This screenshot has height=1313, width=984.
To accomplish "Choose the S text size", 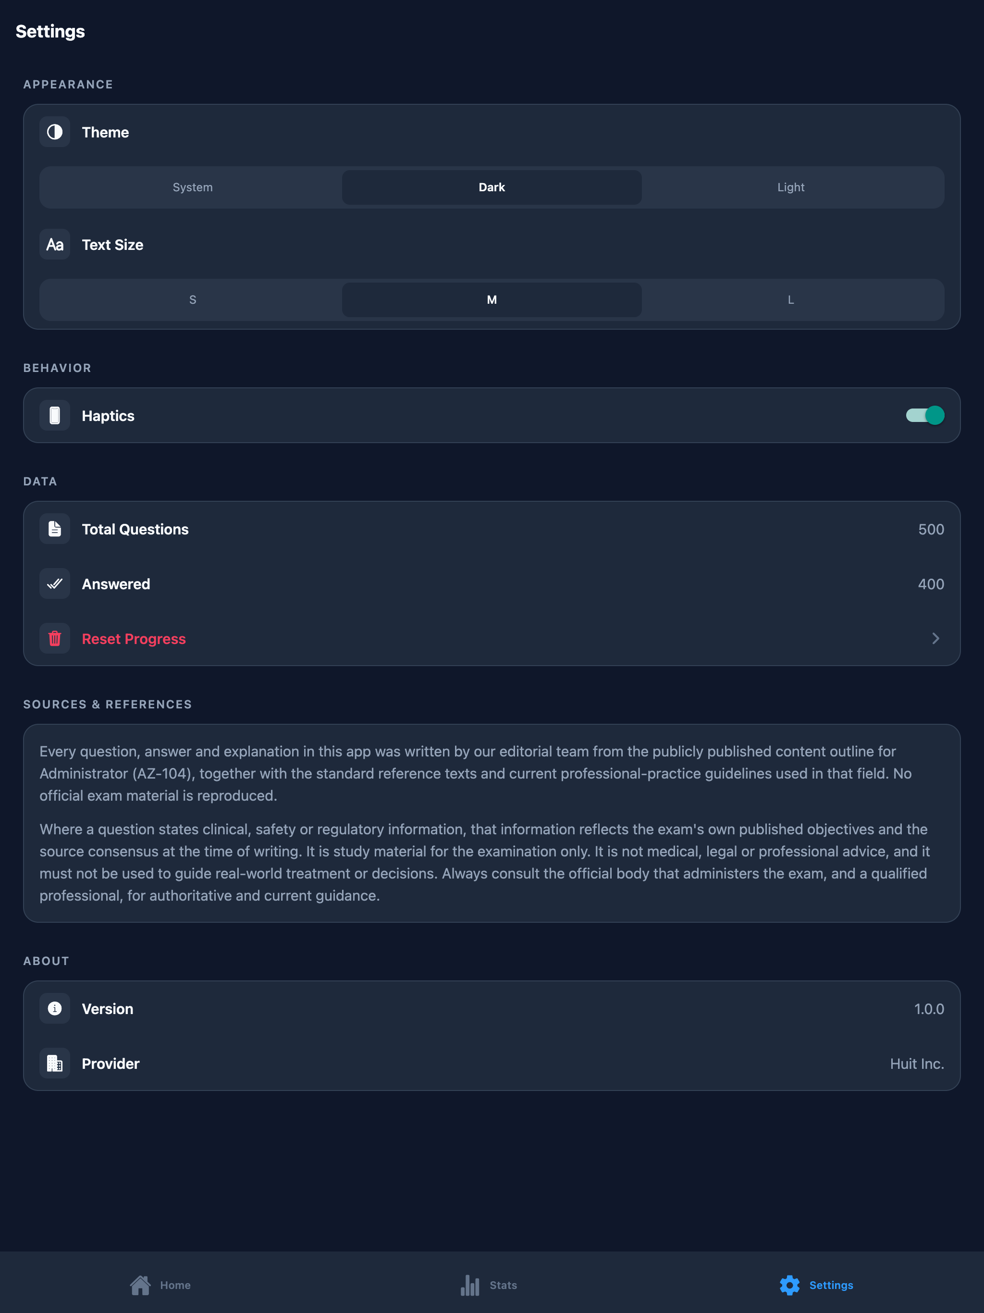I will 192,300.
